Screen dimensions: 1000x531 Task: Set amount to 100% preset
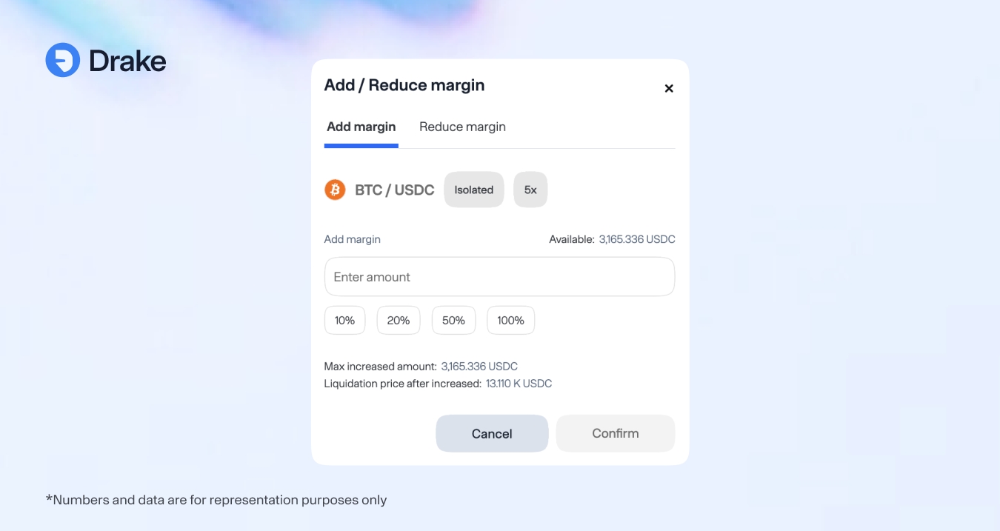510,321
